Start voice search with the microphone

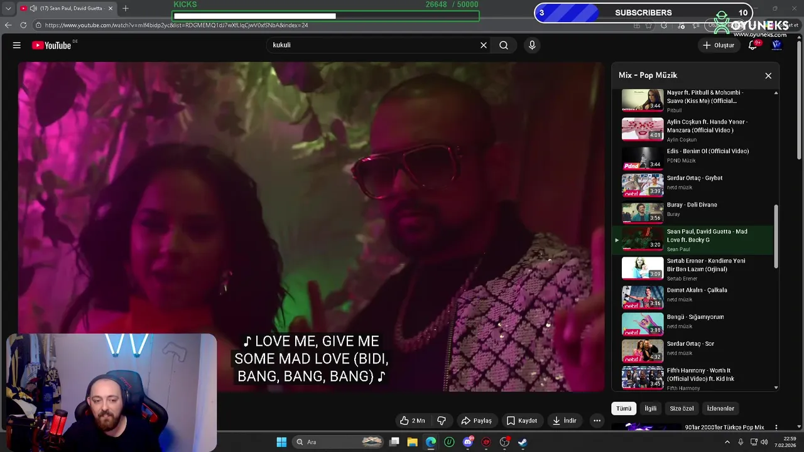pos(532,45)
